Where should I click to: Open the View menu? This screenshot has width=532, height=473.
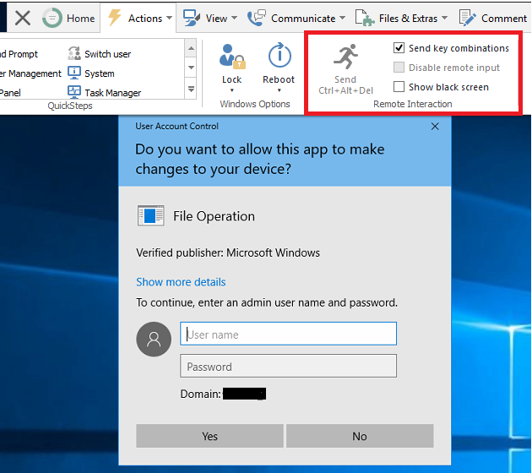coord(216,19)
